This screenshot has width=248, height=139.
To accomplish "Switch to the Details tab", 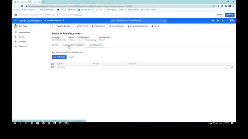I will point(55,45).
